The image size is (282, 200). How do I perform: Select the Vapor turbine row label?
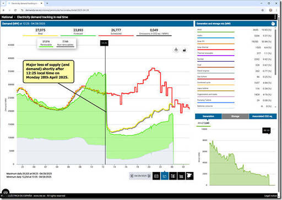[x=203, y=88]
